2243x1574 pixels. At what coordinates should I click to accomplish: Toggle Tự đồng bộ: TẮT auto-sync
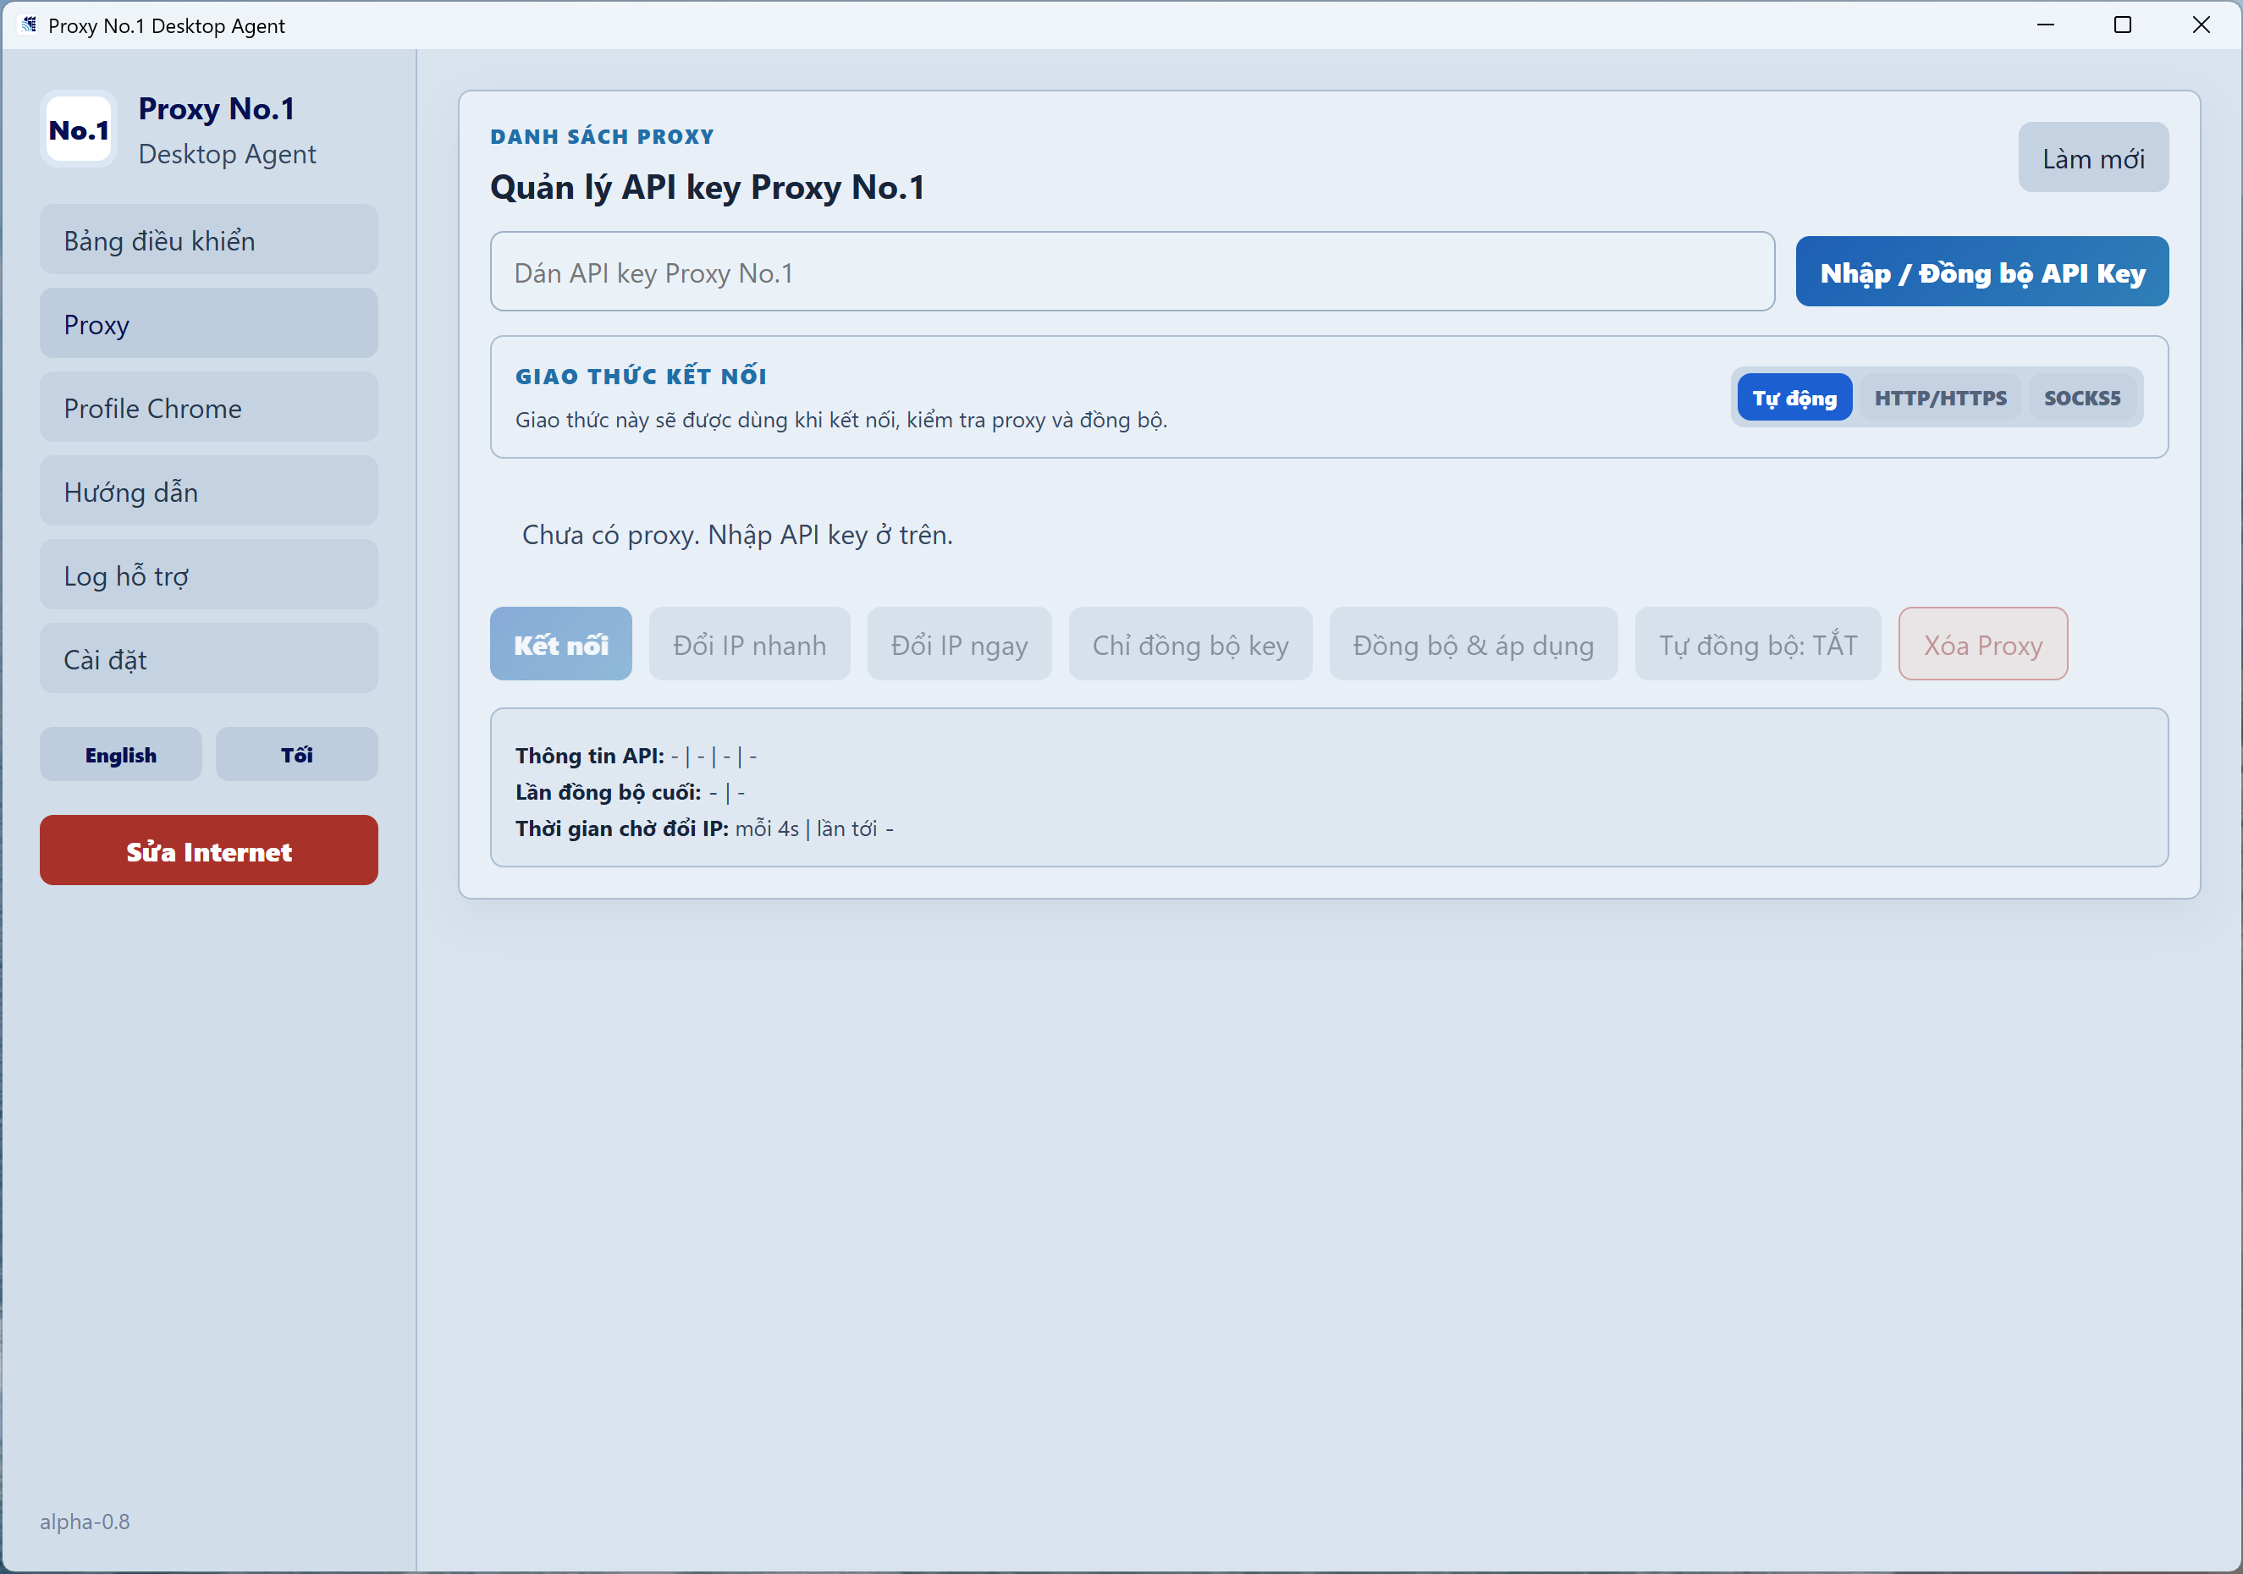[x=1759, y=645]
